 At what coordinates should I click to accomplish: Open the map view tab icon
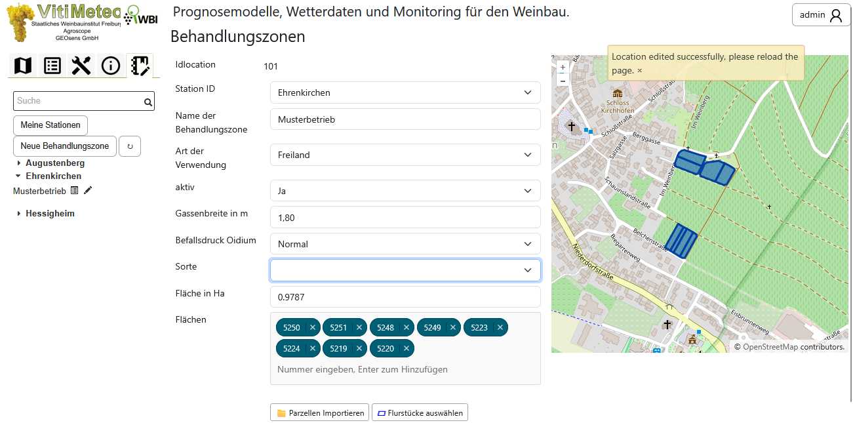(x=23, y=66)
